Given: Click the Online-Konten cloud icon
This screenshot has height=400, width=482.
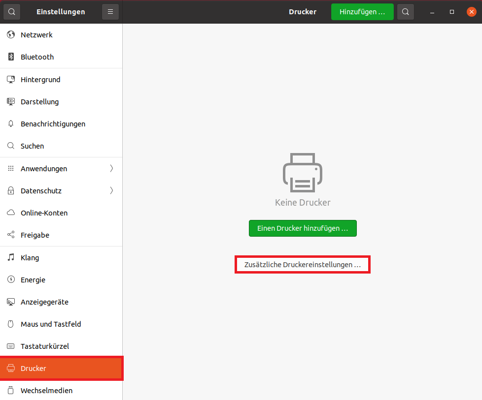Looking at the screenshot, I should click(x=11, y=213).
